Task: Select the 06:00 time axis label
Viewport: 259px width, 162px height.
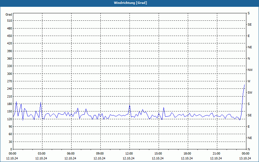Action: [x=71, y=154]
